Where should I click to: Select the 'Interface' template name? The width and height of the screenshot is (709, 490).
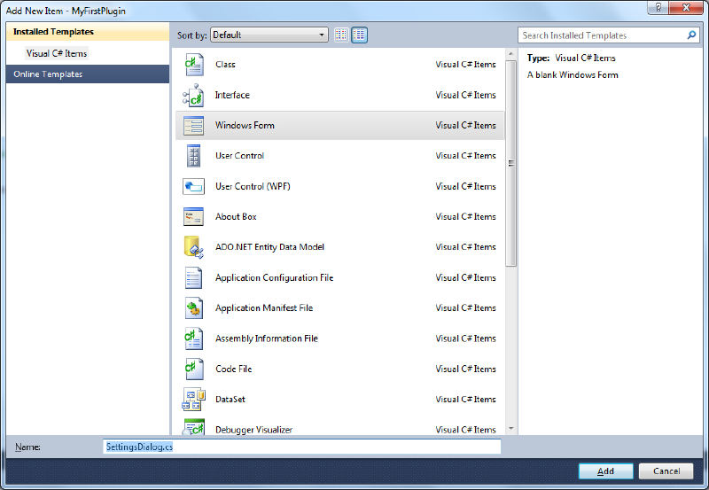click(x=232, y=95)
